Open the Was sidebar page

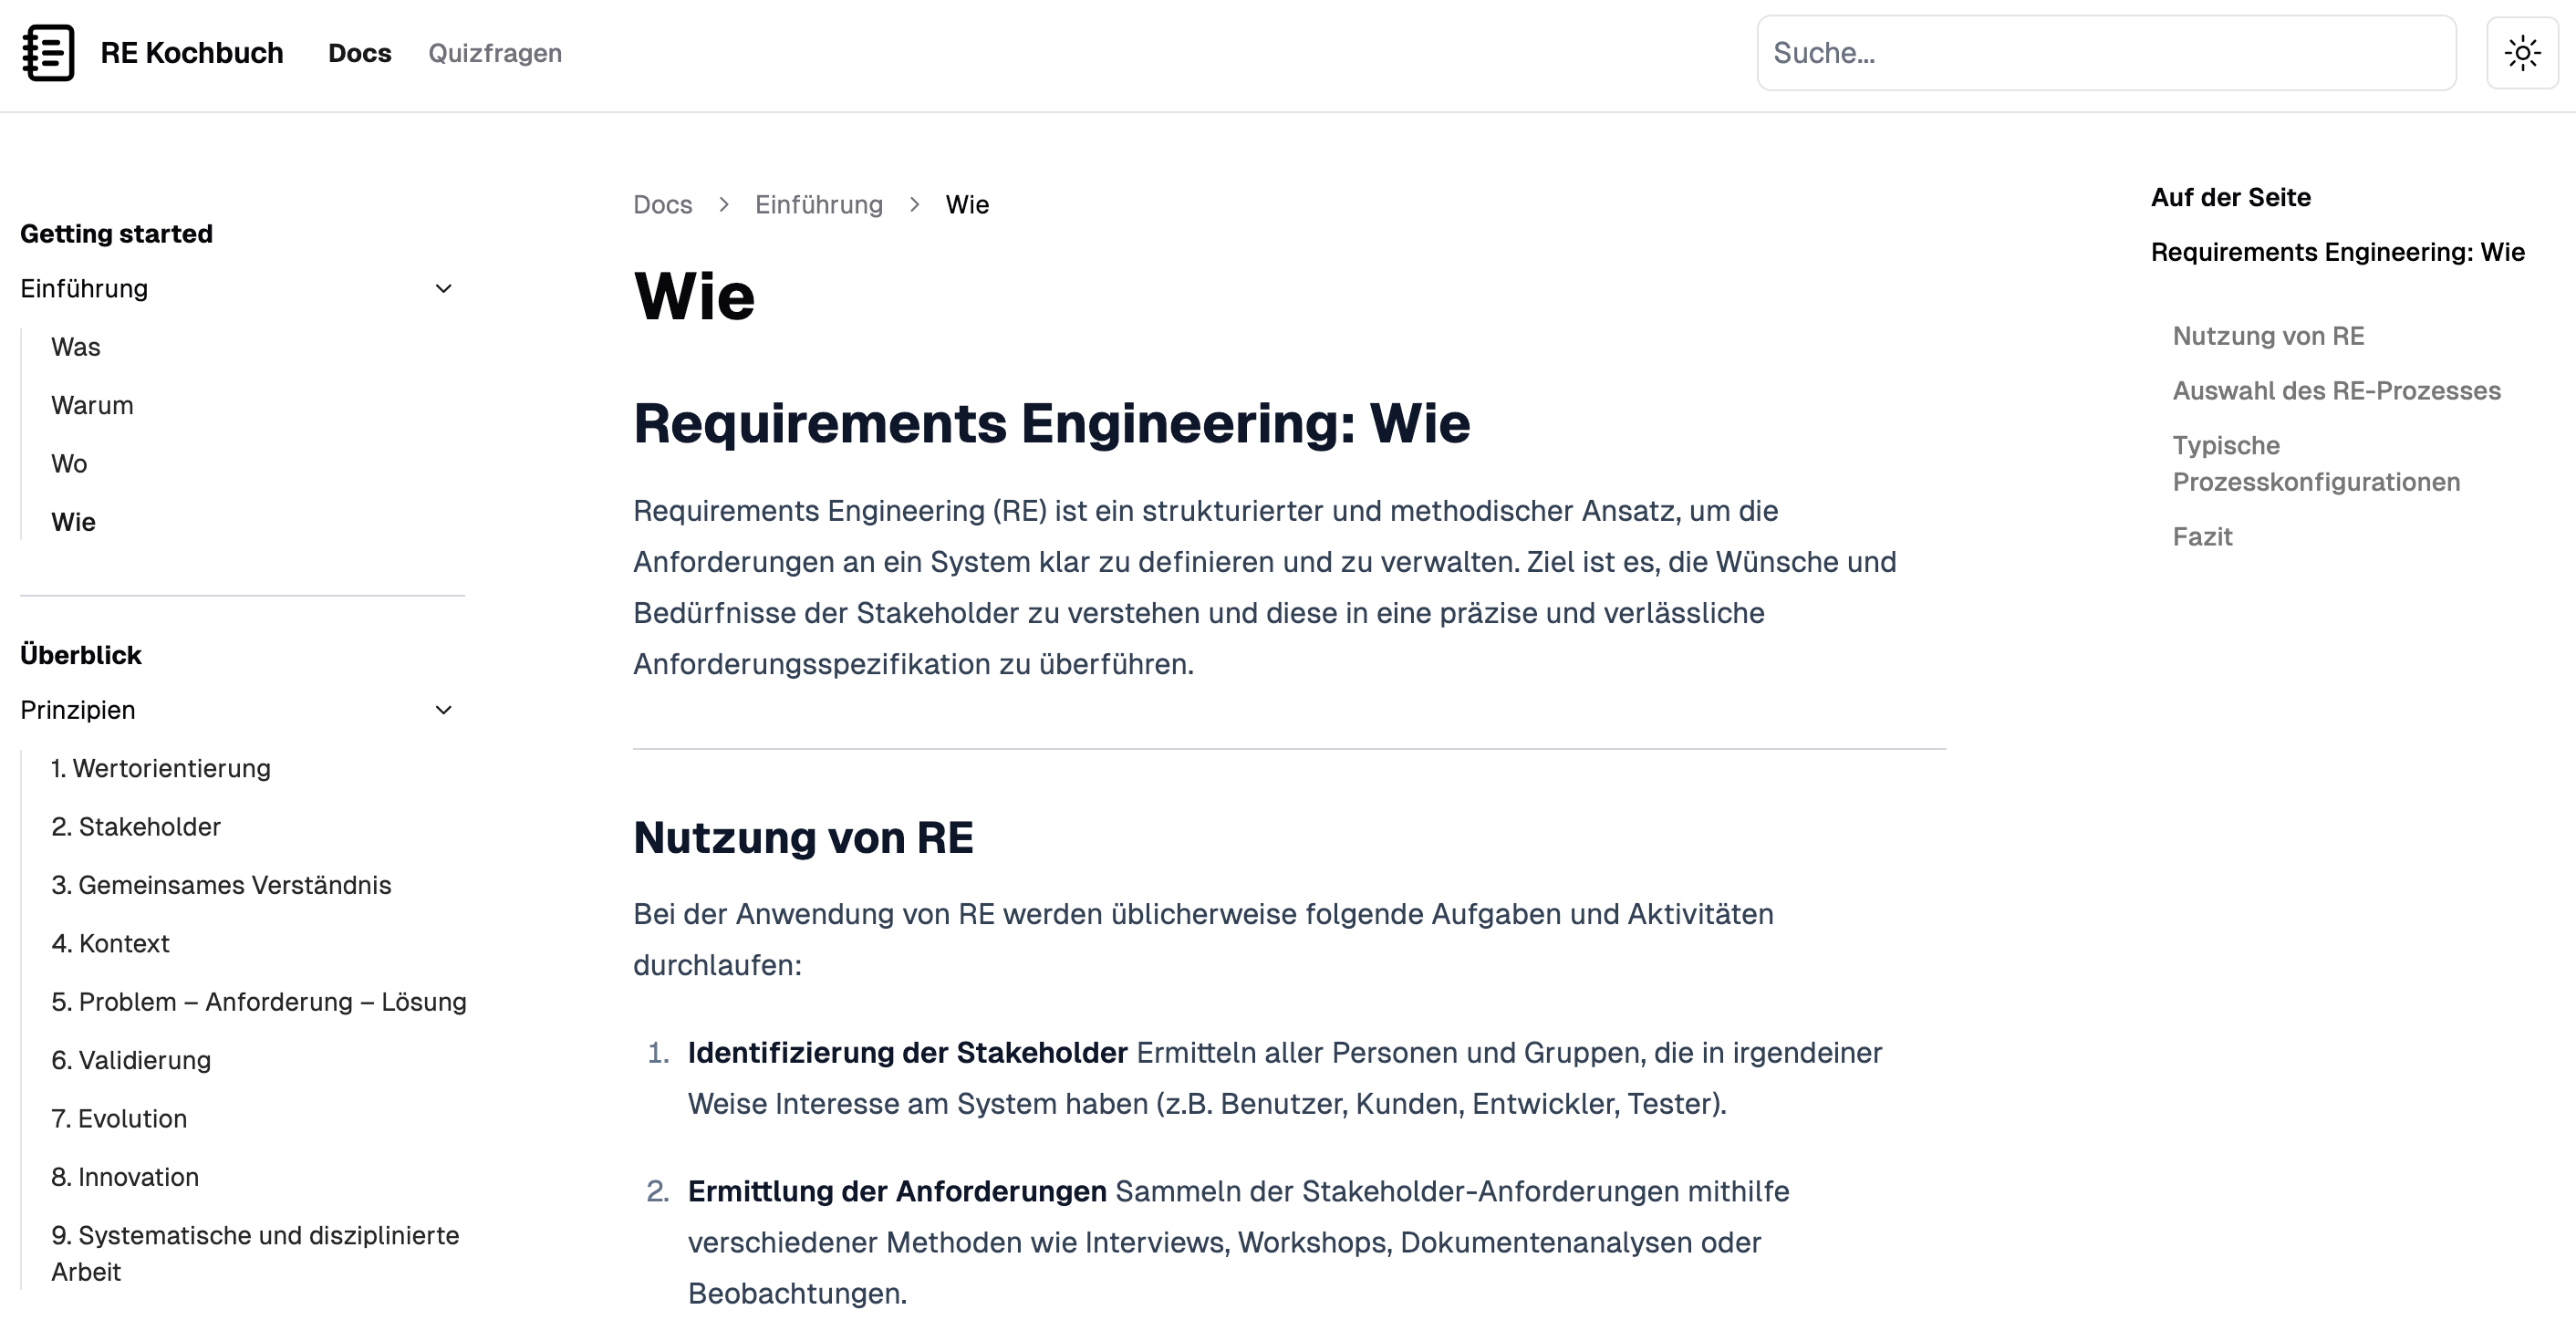(x=76, y=347)
